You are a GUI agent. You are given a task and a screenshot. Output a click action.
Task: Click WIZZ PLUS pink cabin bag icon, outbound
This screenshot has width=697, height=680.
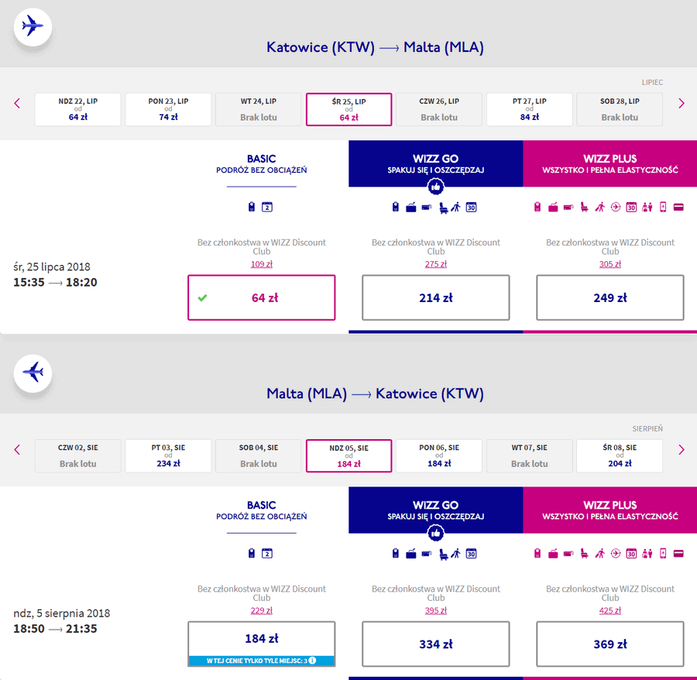[537, 207]
